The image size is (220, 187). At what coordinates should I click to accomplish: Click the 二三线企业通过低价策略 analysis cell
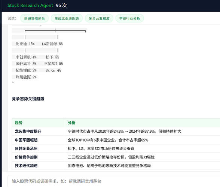click(143, 157)
